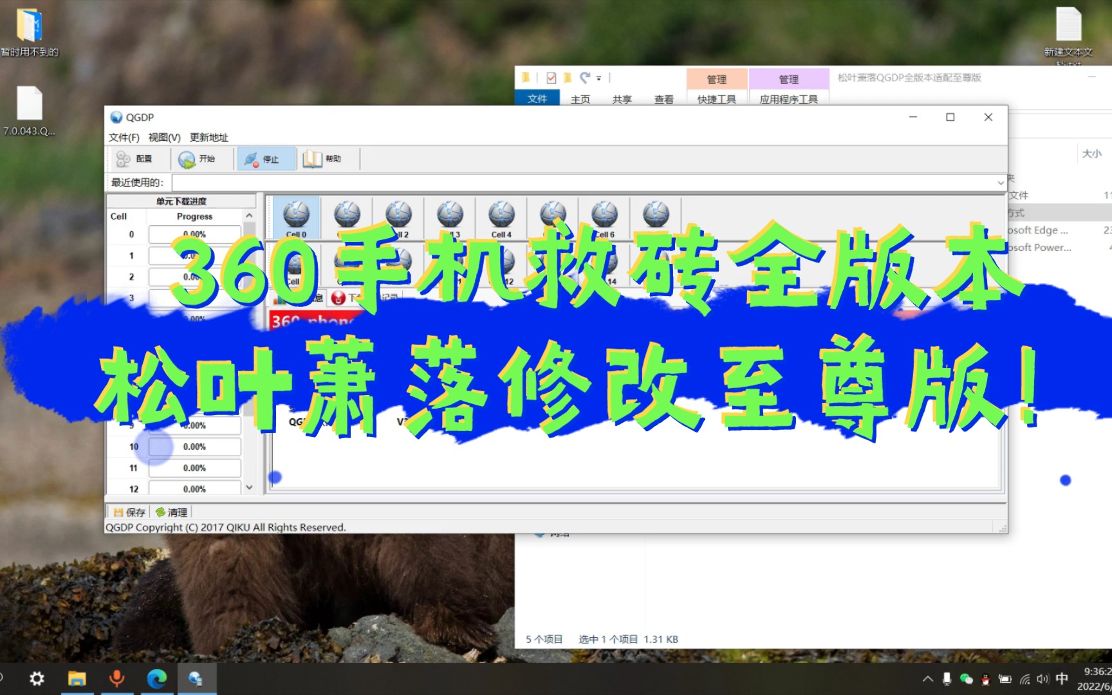
Task: Expand the 最近使用的 dropdown arrow
Action: click(x=1000, y=183)
